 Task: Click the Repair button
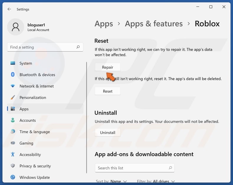coord(108,67)
